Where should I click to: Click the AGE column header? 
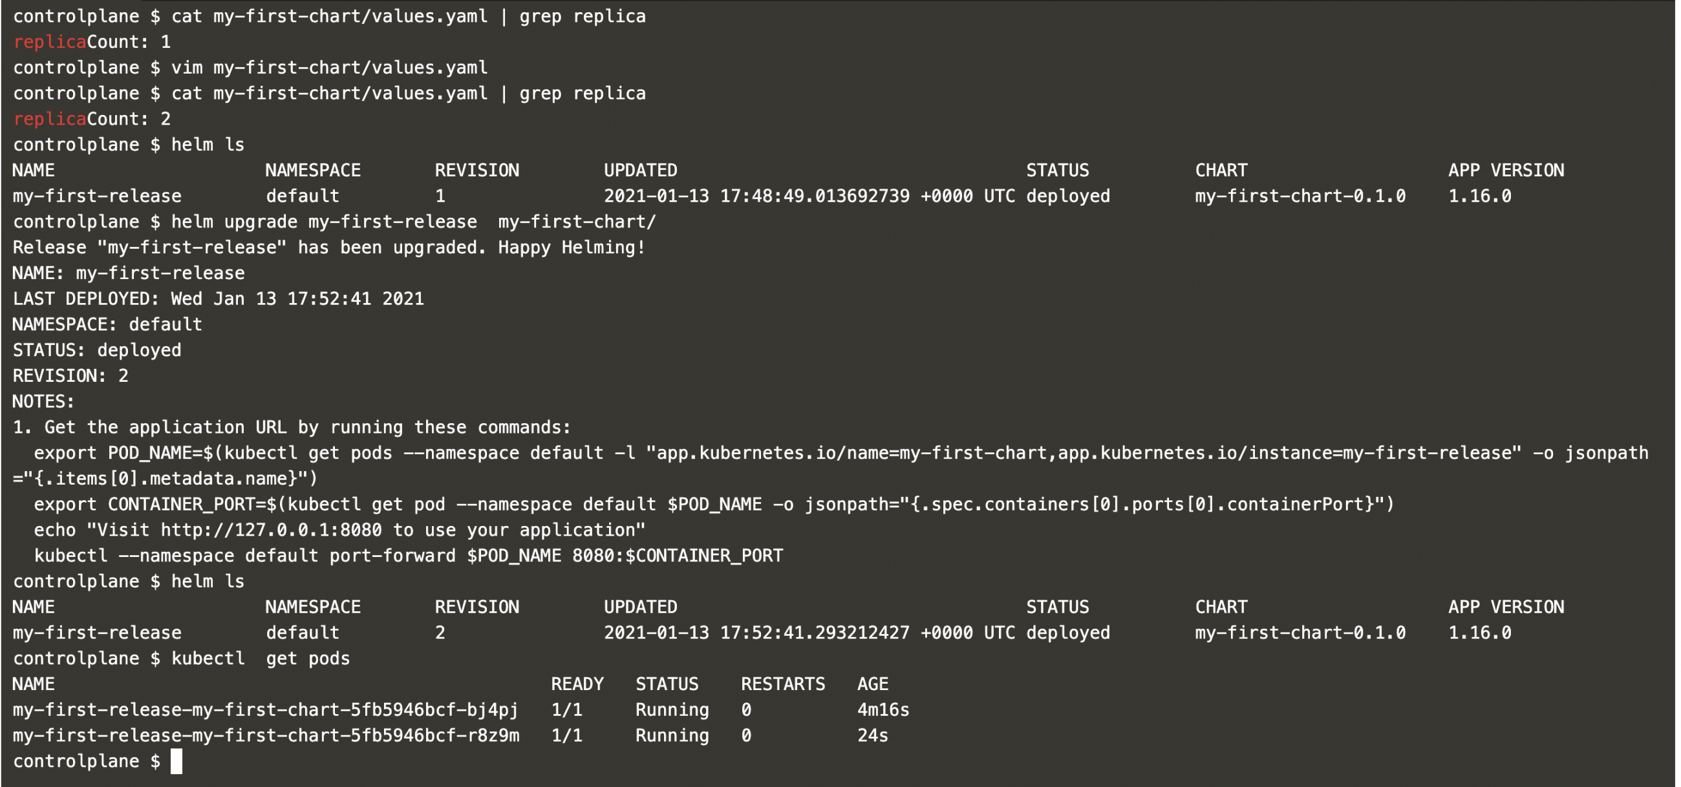[x=872, y=684]
